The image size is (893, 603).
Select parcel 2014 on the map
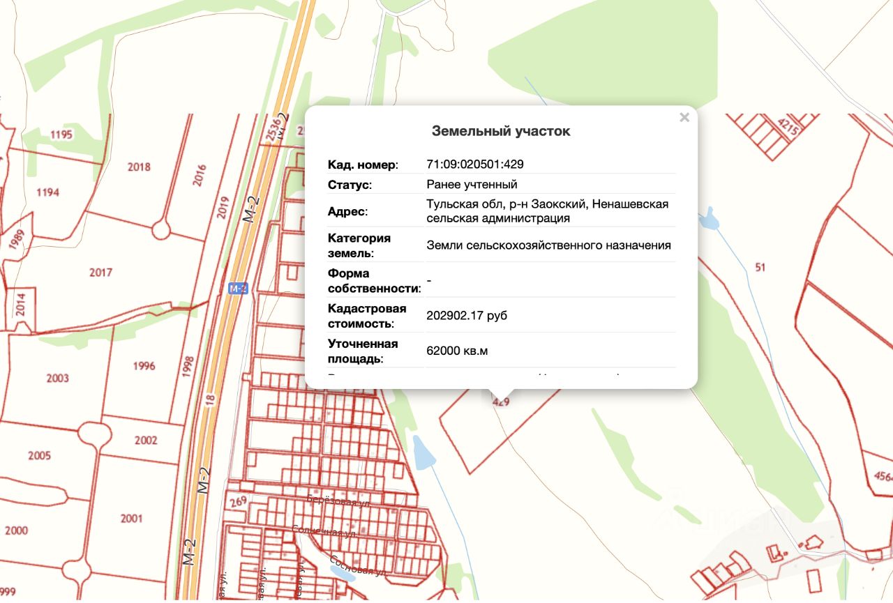click(x=20, y=305)
